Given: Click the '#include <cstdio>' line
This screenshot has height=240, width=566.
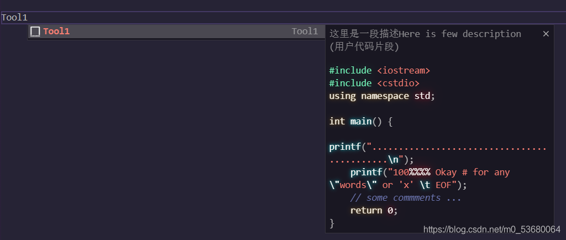Looking at the screenshot, I should pyautogui.click(x=374, y=83).
